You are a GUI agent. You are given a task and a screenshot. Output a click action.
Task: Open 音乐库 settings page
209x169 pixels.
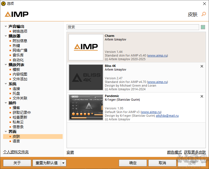[18, 55]
